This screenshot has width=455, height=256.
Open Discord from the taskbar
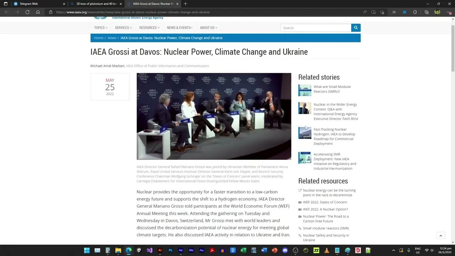tap(285, 250)
